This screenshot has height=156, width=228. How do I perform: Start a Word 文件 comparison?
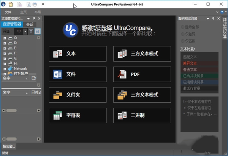[x=78, y=74]
